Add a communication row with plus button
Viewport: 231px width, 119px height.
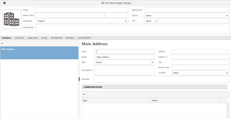[x=84, y=94]
